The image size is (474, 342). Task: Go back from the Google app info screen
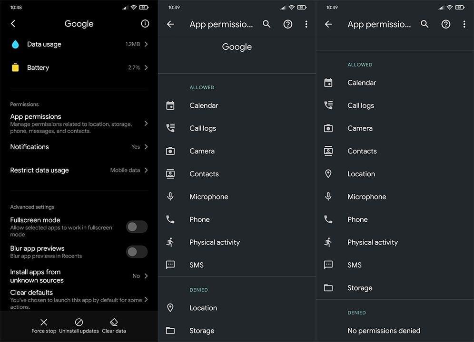[13, 24]
